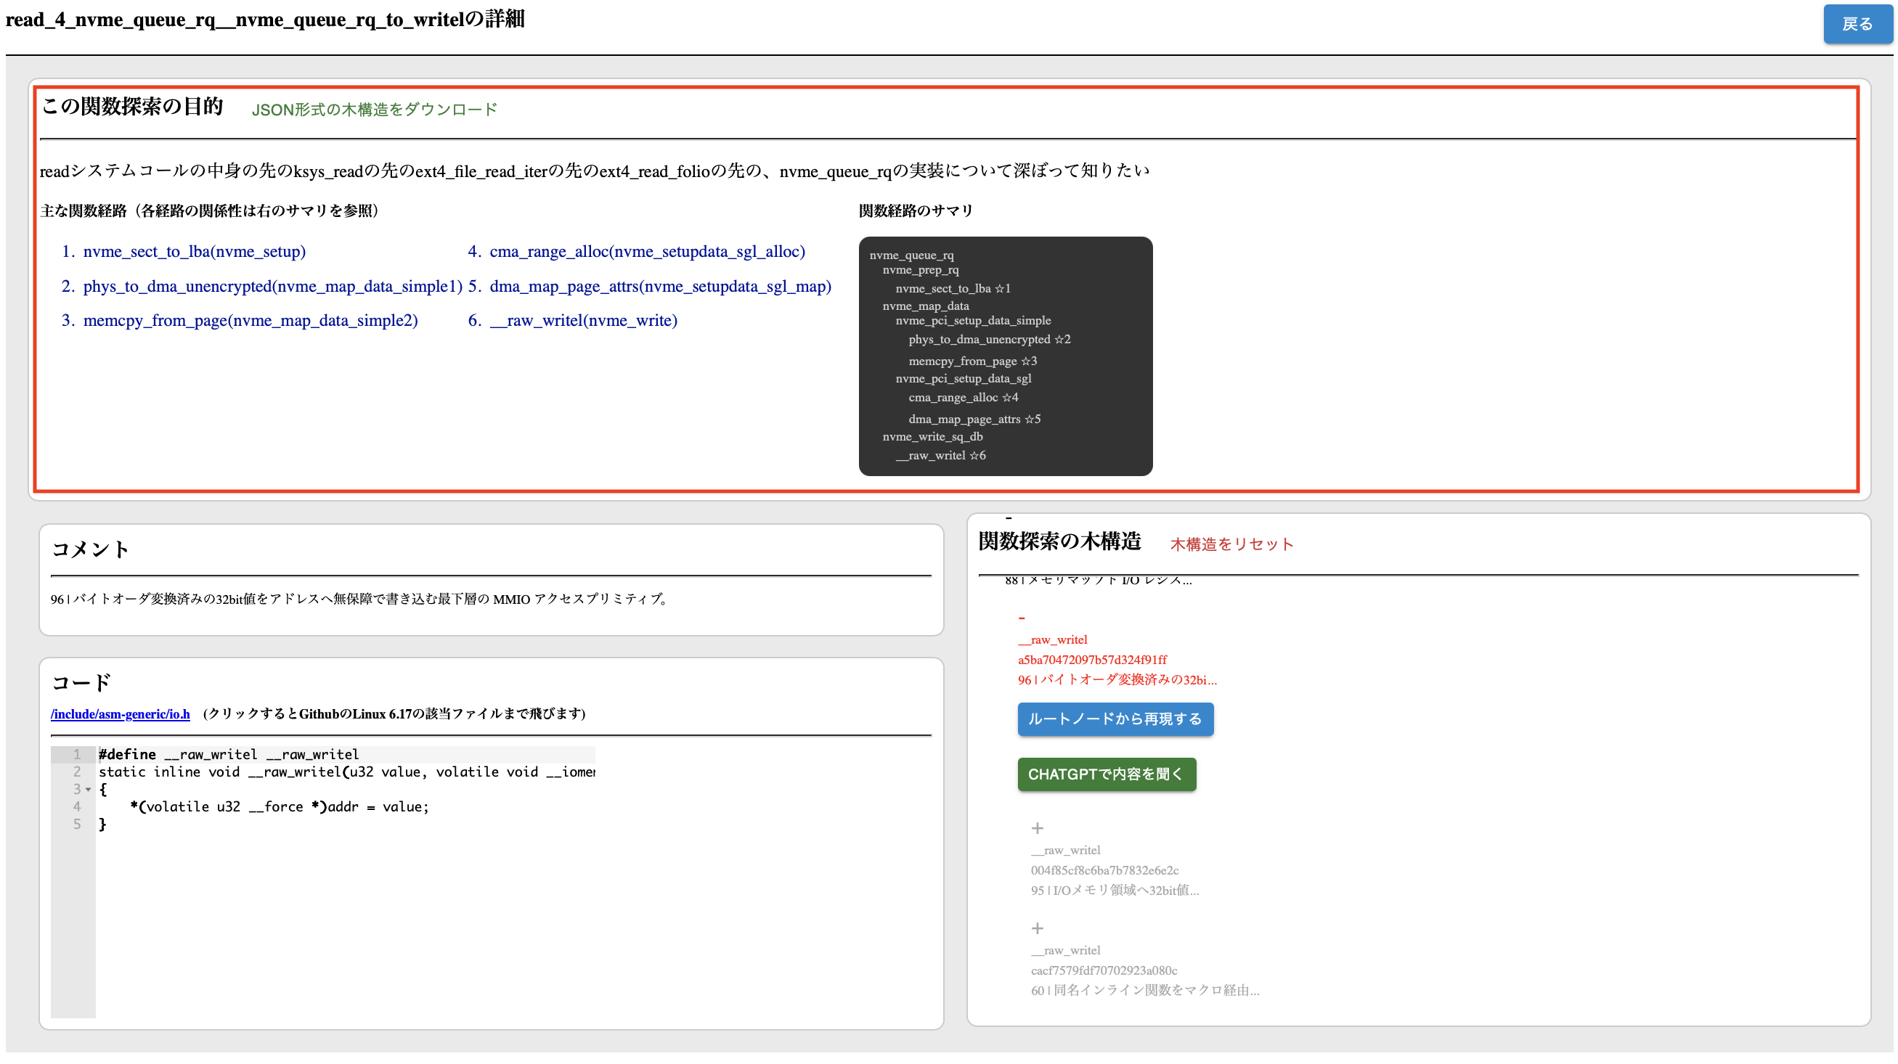
Task: Click __raw_writel ☆6 in summary box
Action: point(940,456)
